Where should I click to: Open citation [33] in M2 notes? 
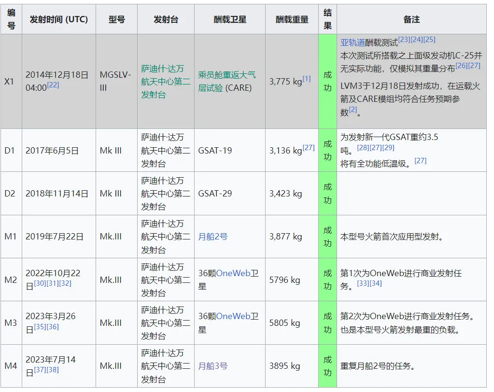[363, 283]
